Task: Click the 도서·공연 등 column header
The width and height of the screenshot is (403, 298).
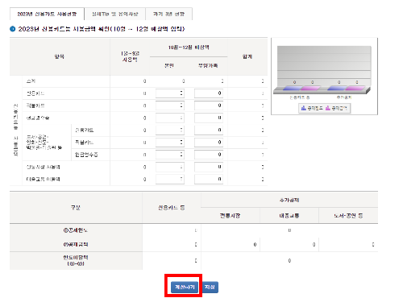Action: click(x=348, y=216)
